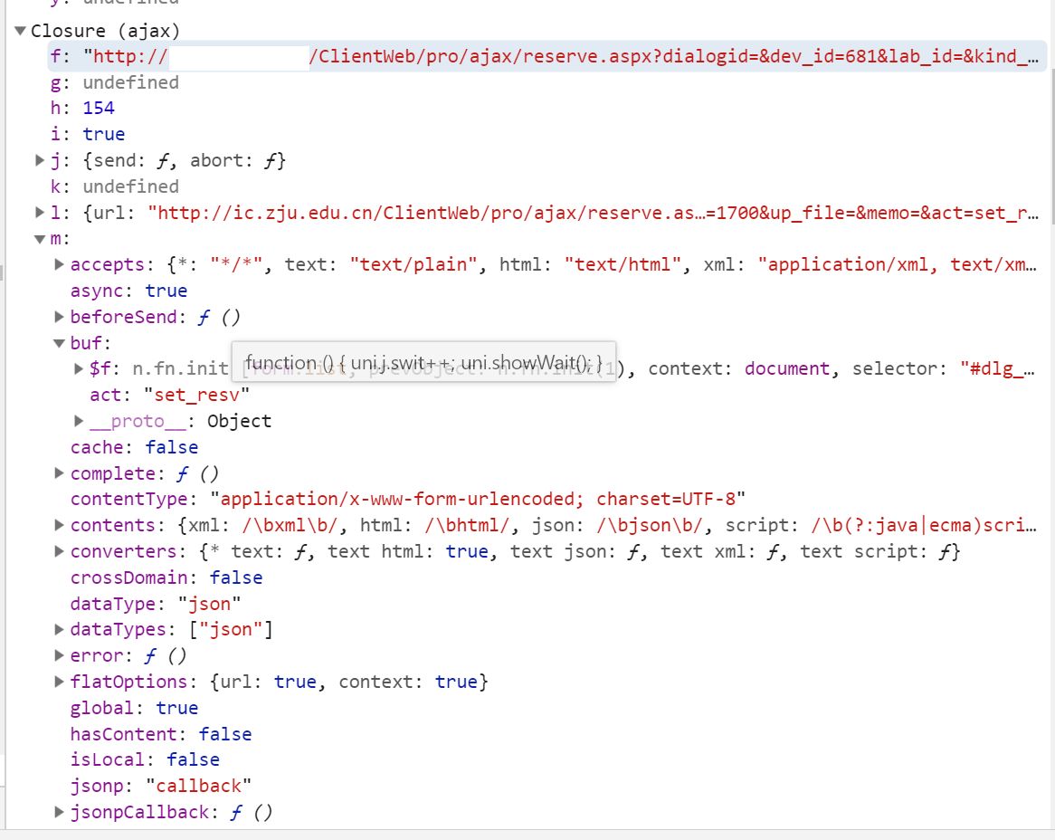Viewport: 1055px width, 840px height.
Task: Expand the l object with url
Action: pyautogui.click(x=40, y=213)
